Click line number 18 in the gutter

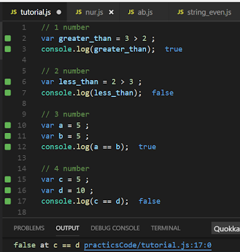pyautogui.click(x=22, y=212)
